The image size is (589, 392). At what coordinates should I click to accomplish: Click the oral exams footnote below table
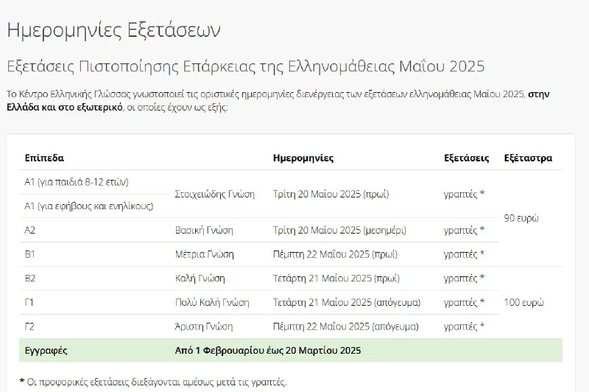pos(152,382)
